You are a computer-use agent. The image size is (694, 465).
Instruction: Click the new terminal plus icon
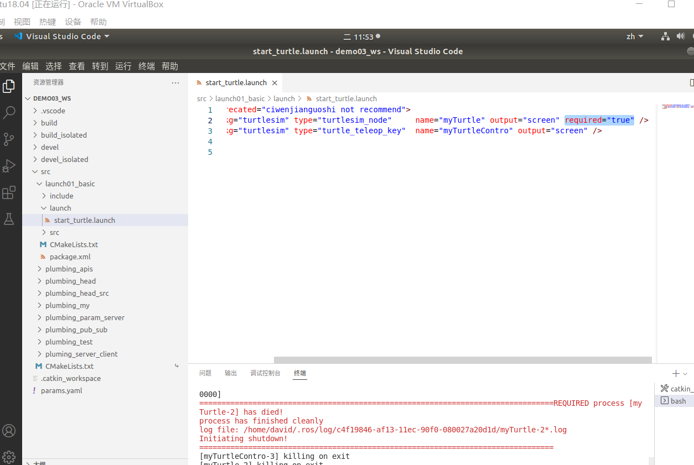point(675,374)
